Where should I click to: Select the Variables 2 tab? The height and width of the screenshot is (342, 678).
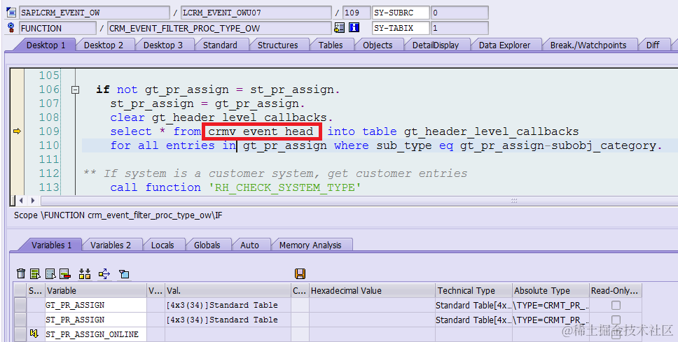click(110, 245)
